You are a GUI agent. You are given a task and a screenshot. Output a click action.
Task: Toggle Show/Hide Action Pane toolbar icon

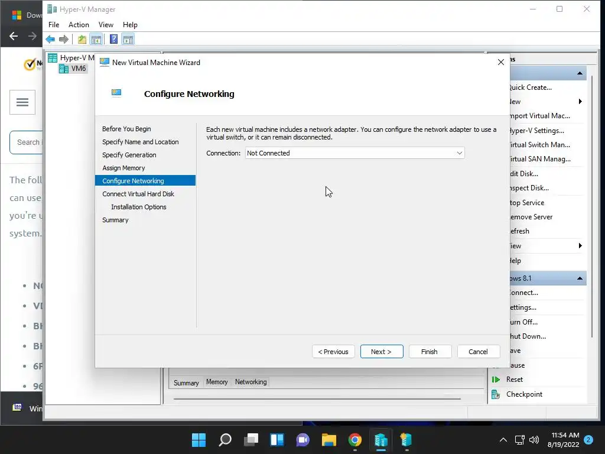click(128, 39)
